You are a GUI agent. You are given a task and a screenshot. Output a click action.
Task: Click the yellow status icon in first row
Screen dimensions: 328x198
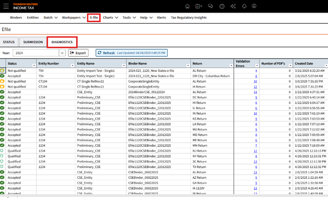2,70
